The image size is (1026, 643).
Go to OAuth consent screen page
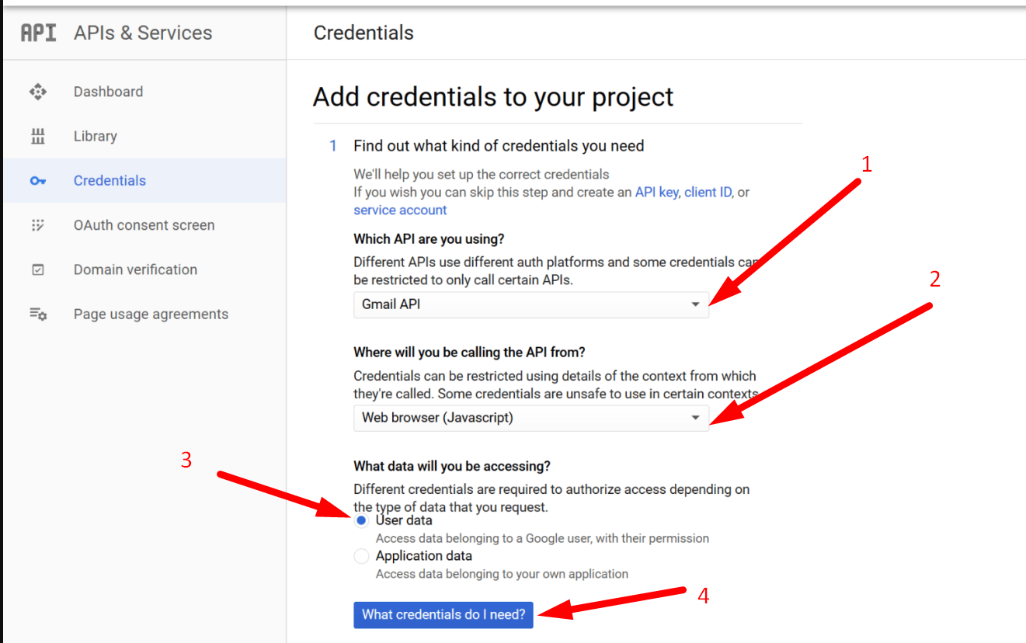144,224
